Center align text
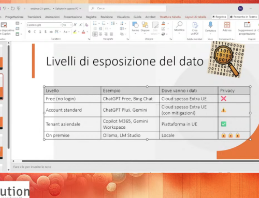This screenshot has height=198, width=259. (100, 34)
